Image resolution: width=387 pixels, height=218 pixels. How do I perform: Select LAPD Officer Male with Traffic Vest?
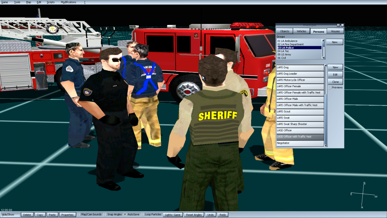[x=300, y=105]
